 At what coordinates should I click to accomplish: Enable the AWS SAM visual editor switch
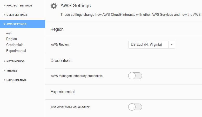pyautogui.click(x=135, y=107)
